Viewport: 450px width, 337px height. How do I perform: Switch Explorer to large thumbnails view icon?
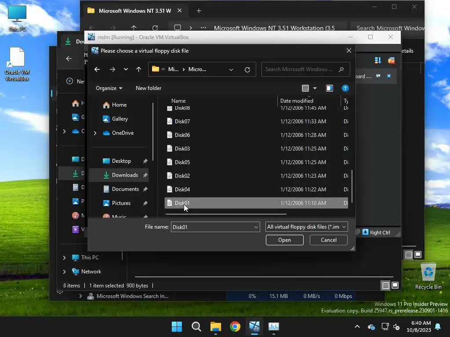395,285
